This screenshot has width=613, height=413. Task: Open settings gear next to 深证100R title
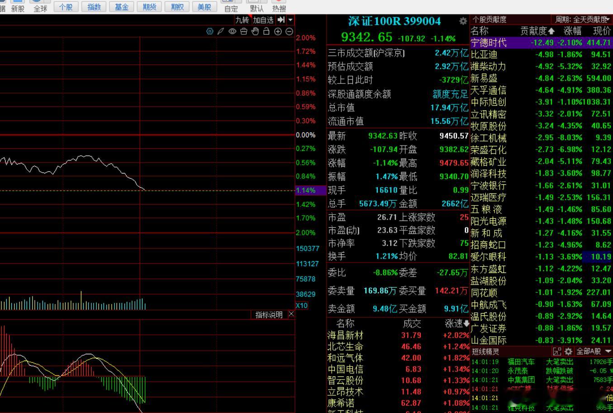coord(463,21)
